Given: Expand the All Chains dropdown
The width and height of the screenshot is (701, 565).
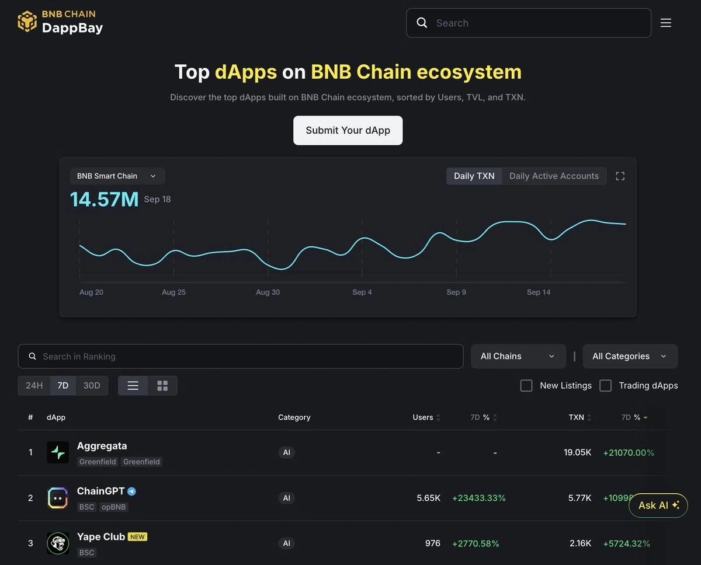Looking at the screenshot, I should (x=518, y=356).
